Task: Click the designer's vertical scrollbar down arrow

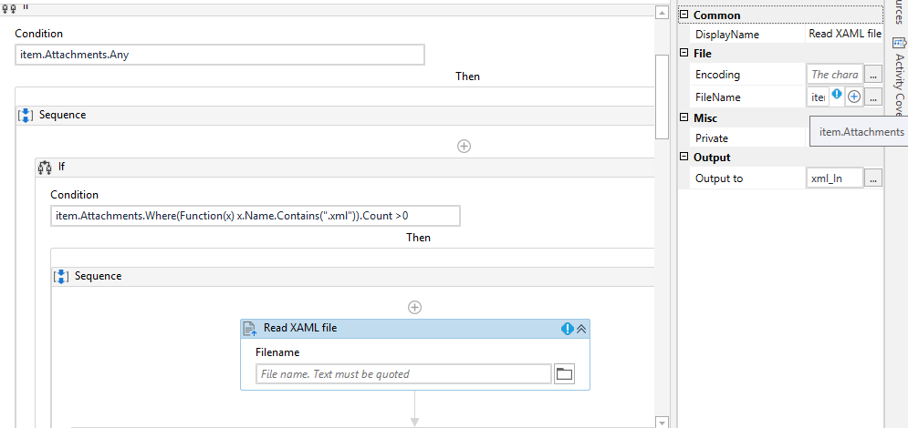Action: [x=663, y=422]
